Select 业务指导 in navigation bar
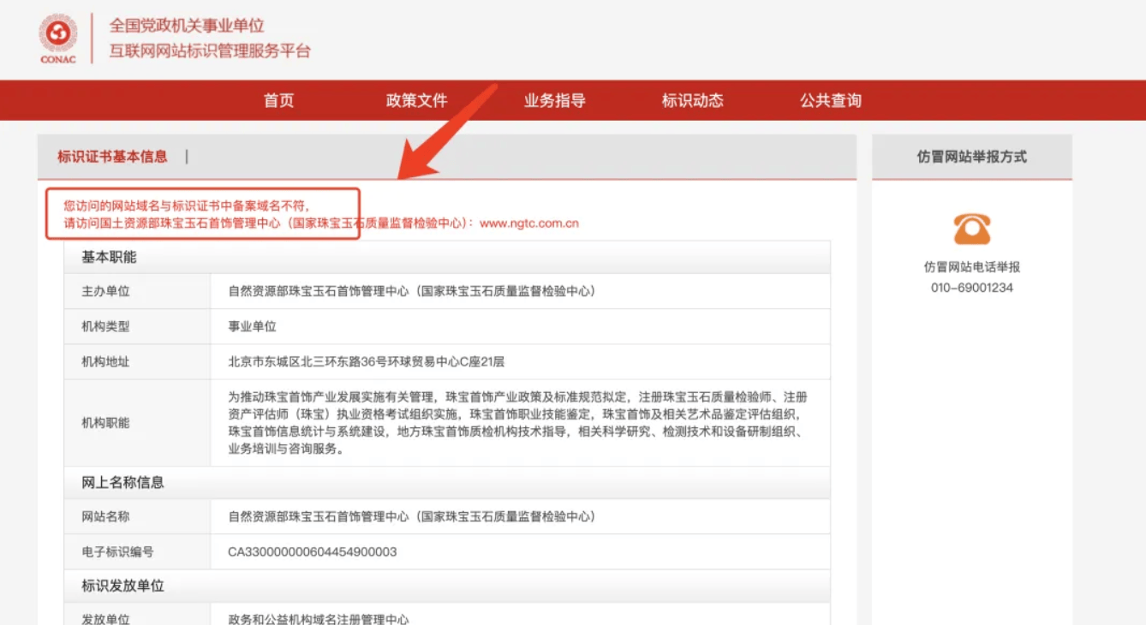This screenshot has height=625, width=1146. [554, 101]
